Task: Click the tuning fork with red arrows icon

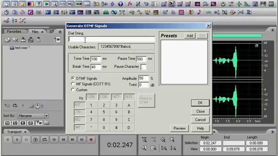Action: tap(14, 21)
